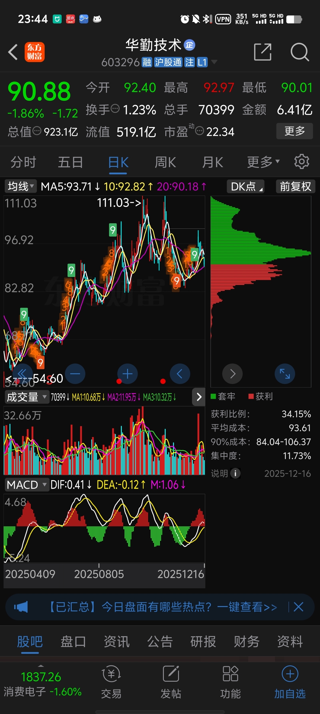Toggle 前复权 adjustment mode
320x714 pixels.
coord(295,187)
